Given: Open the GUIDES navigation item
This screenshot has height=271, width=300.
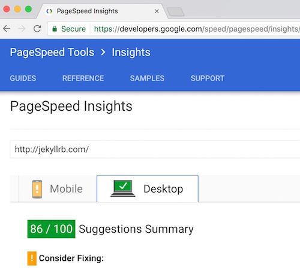Looking at the screenshot, I should (23, 78).
